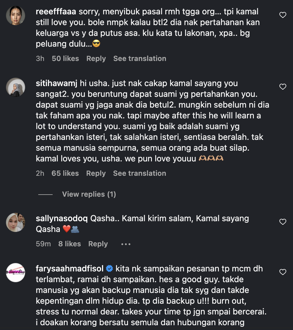Open sallynasodoq's profile avatar
Screen dimensions: 293x330
16,222
